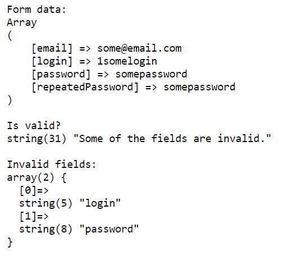Click the [repeatedPassword] key label

(85, 87)
